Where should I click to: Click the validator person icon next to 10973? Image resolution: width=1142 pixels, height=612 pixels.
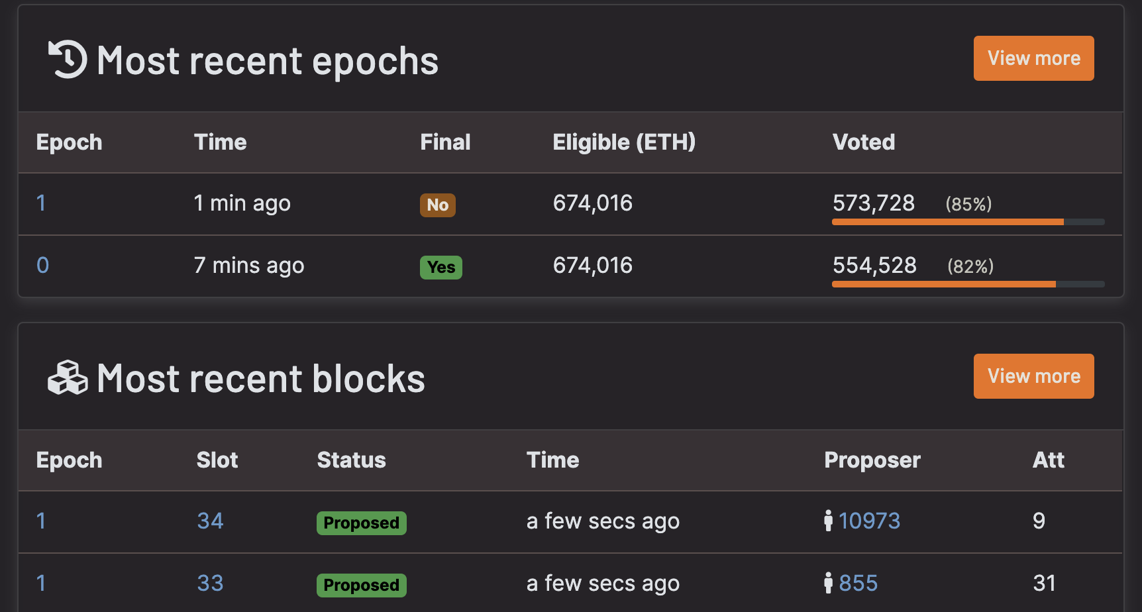click(x=828, y=521)
